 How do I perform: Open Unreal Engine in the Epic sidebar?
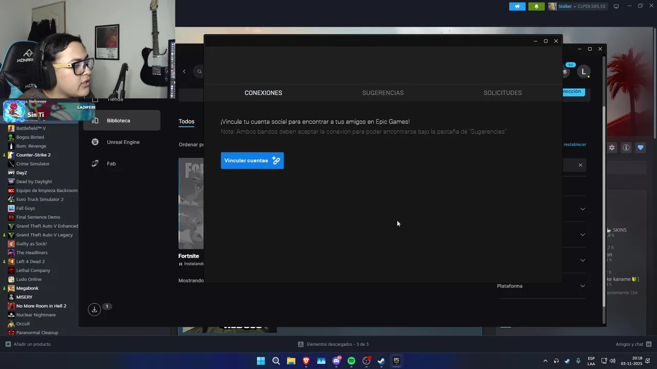coord(122,142)
